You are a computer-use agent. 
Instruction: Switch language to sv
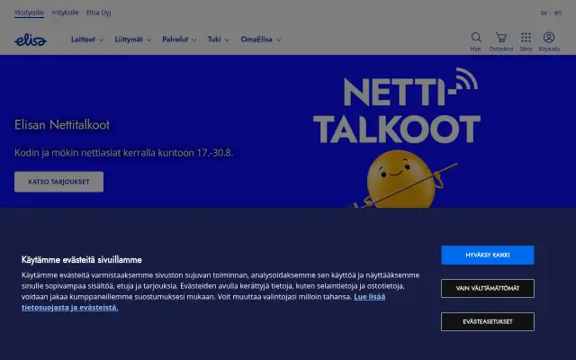(x=544, y=13)
